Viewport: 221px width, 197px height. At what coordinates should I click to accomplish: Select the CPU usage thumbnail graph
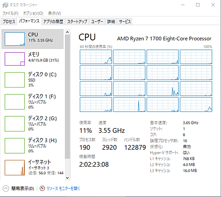(15, 39)
